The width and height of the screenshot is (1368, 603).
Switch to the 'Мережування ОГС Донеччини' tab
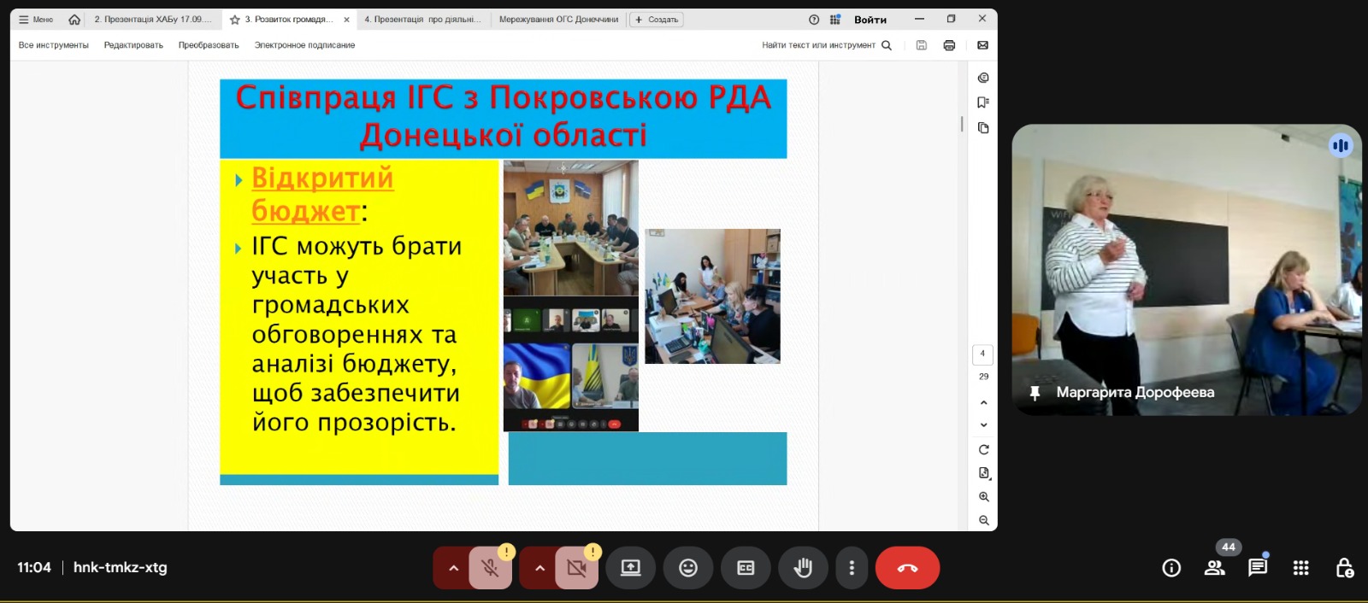coord(558,20)
